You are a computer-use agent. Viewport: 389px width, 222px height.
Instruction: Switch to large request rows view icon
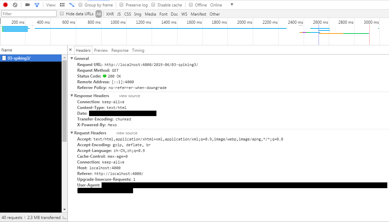62,5
